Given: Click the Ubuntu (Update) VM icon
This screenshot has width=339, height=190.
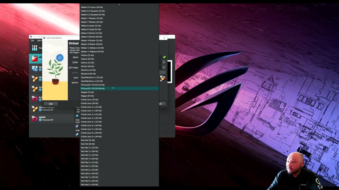Looking at the screenshot, I should 35,109.
